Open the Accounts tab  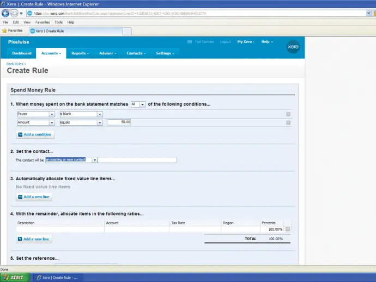(51, 53)
